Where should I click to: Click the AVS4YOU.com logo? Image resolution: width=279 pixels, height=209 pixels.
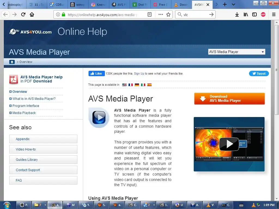tap(31, 32)
